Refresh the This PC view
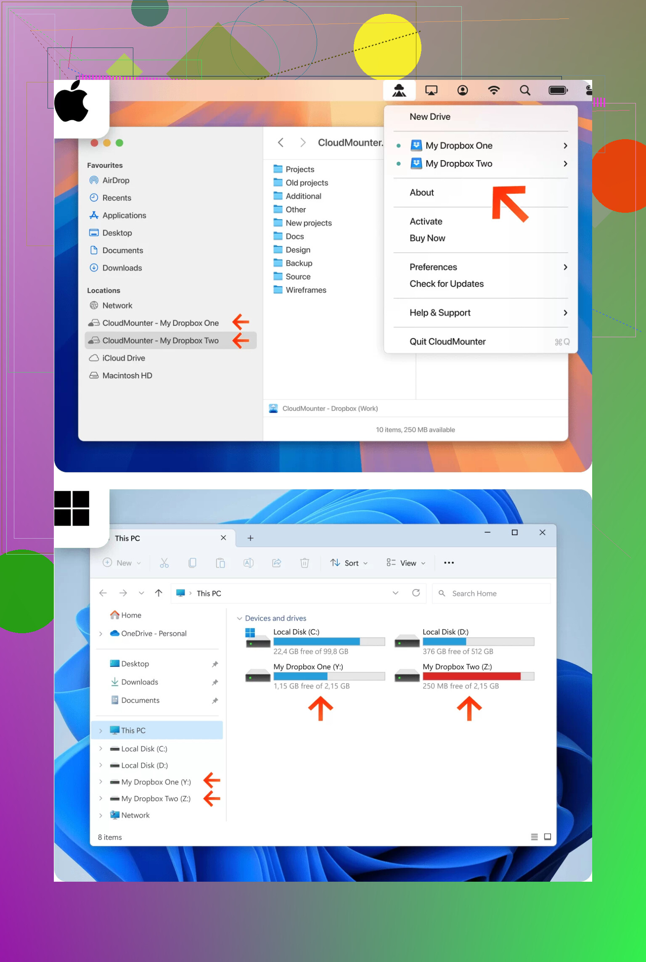This screenshot has height=962, width=646. [416, 593]
